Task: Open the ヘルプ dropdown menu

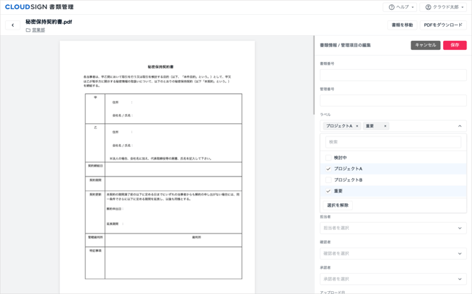Action: point(399,7)
